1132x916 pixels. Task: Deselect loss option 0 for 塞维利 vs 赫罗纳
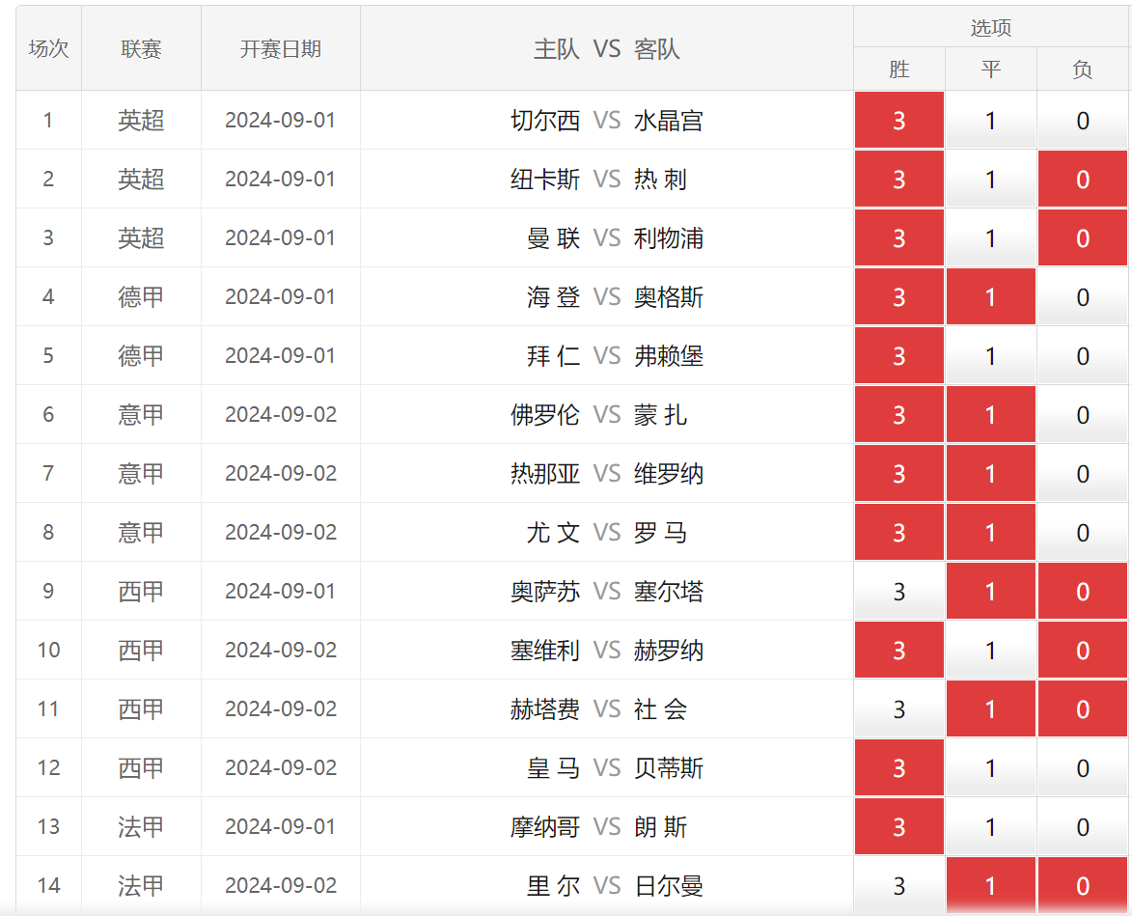click(1082, 650)
